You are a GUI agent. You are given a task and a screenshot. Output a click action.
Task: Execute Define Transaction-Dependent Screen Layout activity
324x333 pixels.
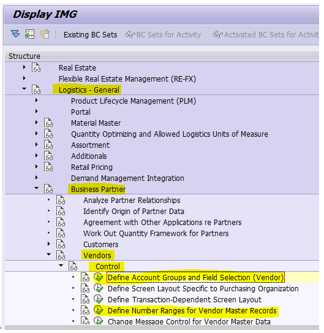pyautogui.click(x=99, y=299)
